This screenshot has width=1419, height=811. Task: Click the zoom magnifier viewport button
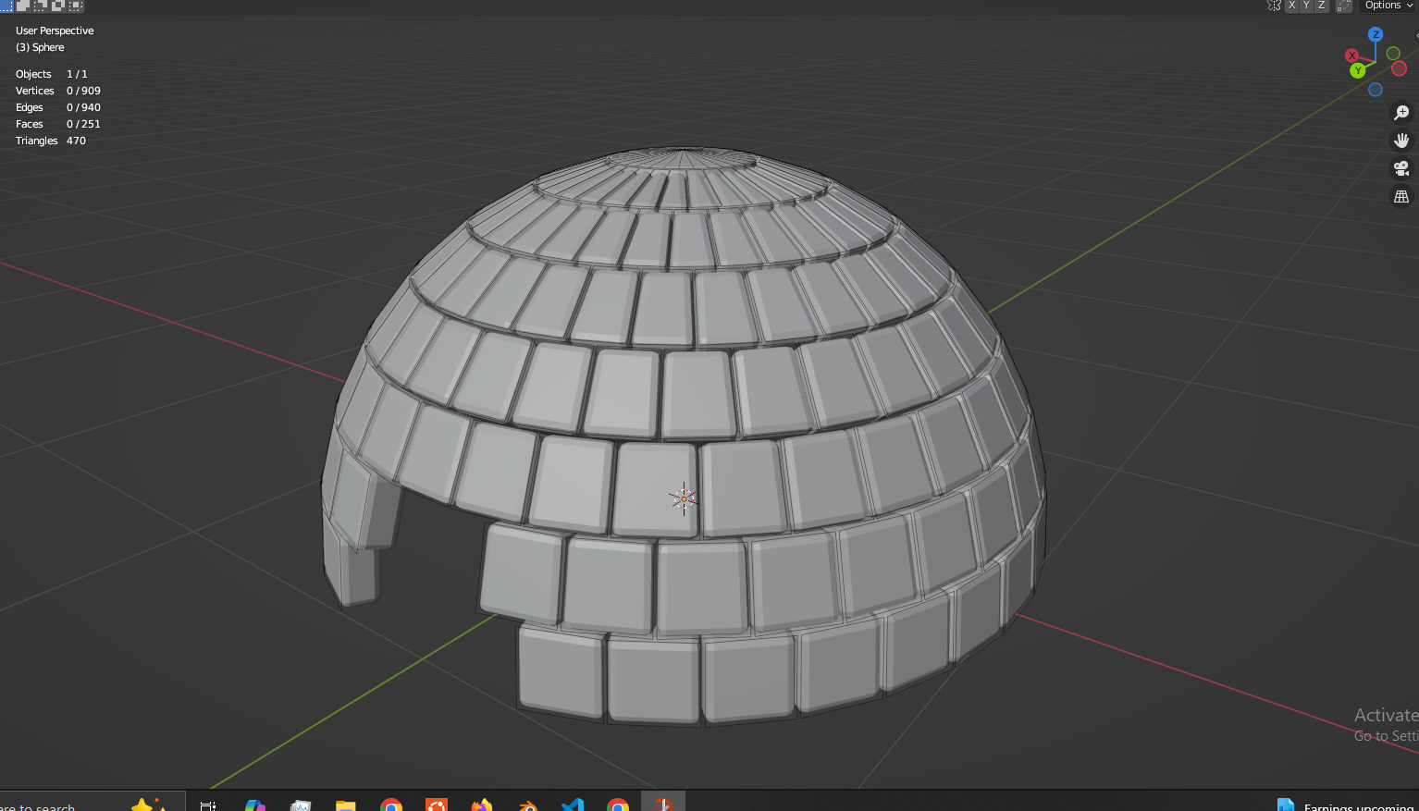[x=1401, y=113]
